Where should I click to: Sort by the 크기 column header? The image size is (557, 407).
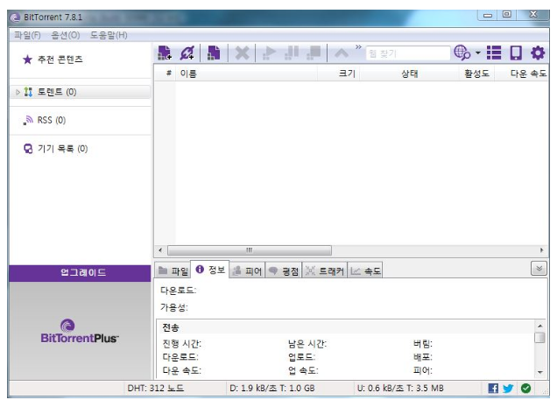click(338, 74)
